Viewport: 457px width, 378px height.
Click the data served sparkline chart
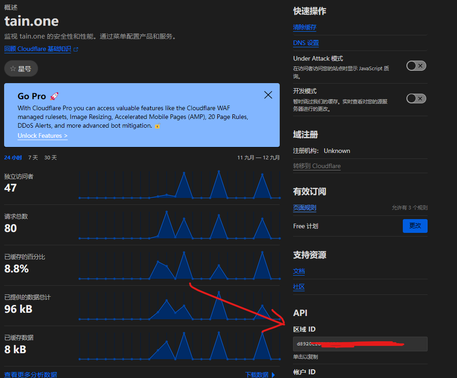click(x=180, y=306)
